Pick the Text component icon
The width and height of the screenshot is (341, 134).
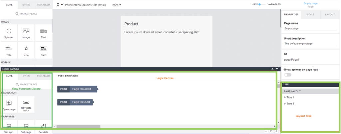click(43, 31)
